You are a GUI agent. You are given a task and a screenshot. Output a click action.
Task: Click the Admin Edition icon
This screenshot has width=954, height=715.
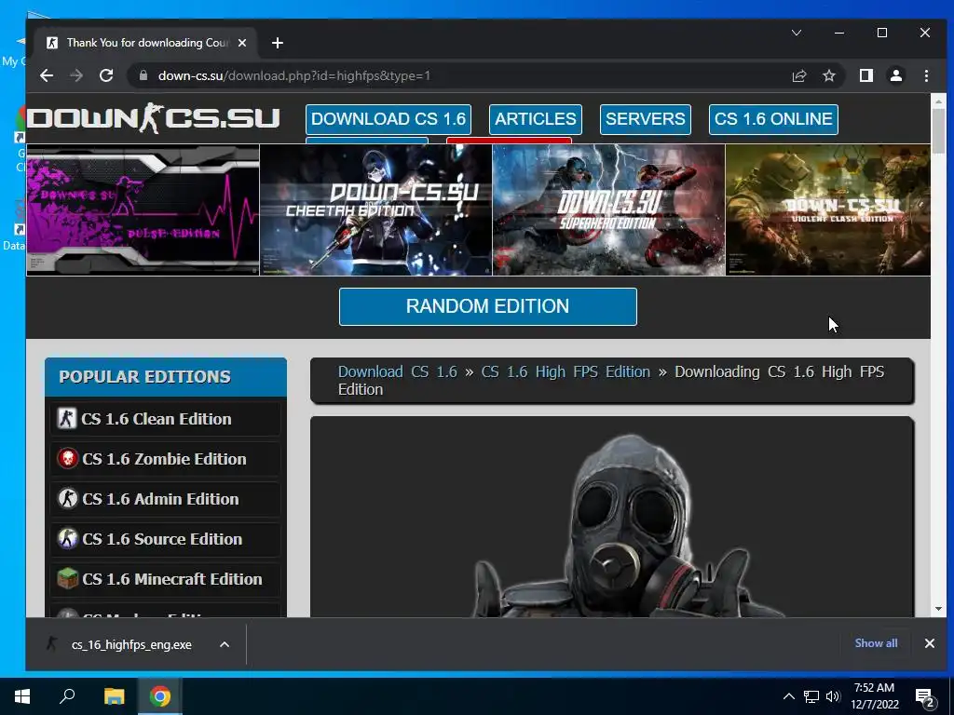point(67,498)
